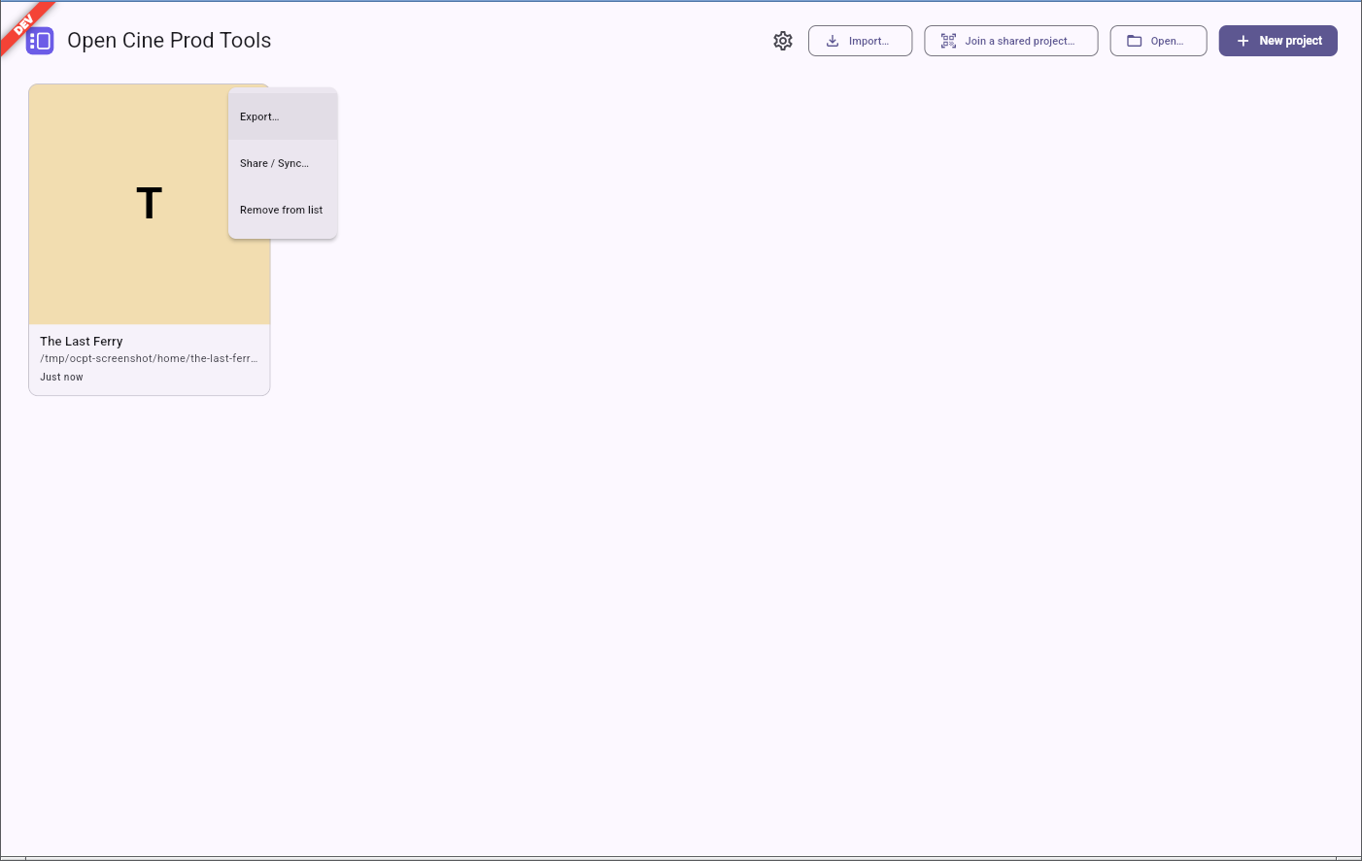Click the Just now timestamp
This screenshot has height=861, width=1362.
point(61,377)
